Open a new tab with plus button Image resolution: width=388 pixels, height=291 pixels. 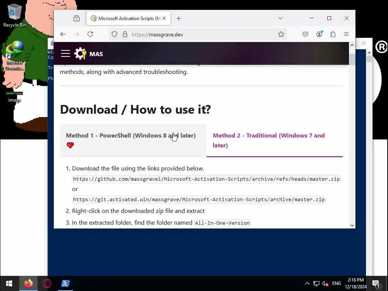tap(179, 18)
